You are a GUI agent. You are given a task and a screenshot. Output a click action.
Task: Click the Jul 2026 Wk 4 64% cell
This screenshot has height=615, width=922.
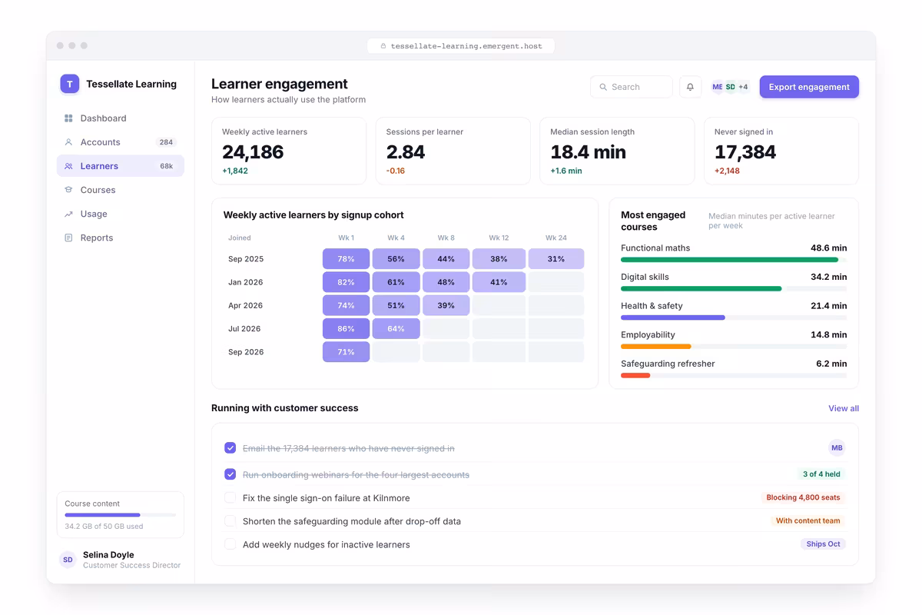pyautogui.click(x=396, y=328)
